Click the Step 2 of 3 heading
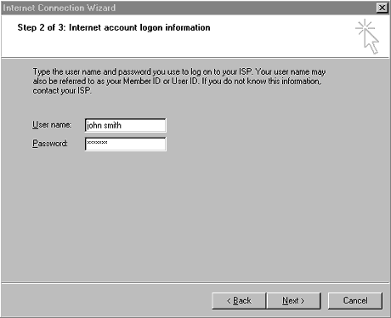The height and width of the screenshot is (318, 391). pyautogui.click(x=114, y=27)
